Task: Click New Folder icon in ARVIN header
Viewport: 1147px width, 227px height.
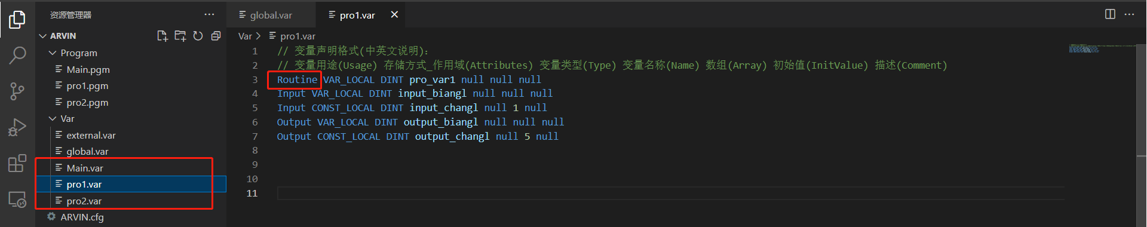Action: 180,36
